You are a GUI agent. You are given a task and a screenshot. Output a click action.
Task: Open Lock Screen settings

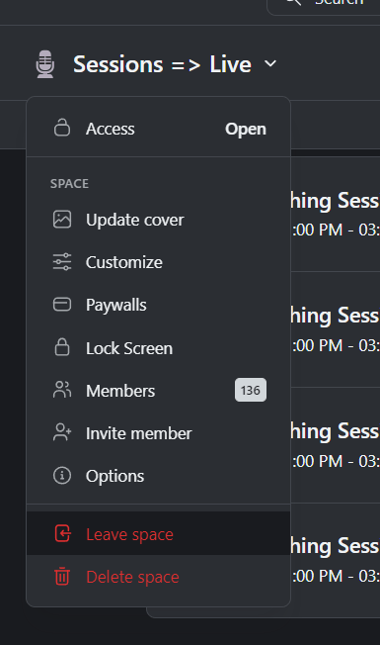158,348
